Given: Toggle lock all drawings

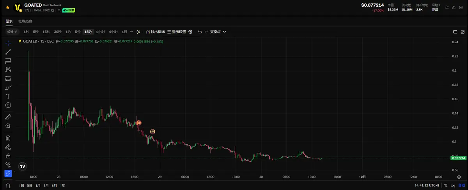Looking at the screenshot, I should coord(8,156).
